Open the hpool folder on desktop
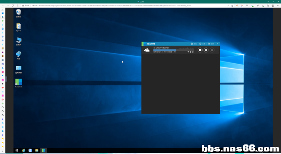Screen dimensions: 281x154 click(19, 27)
